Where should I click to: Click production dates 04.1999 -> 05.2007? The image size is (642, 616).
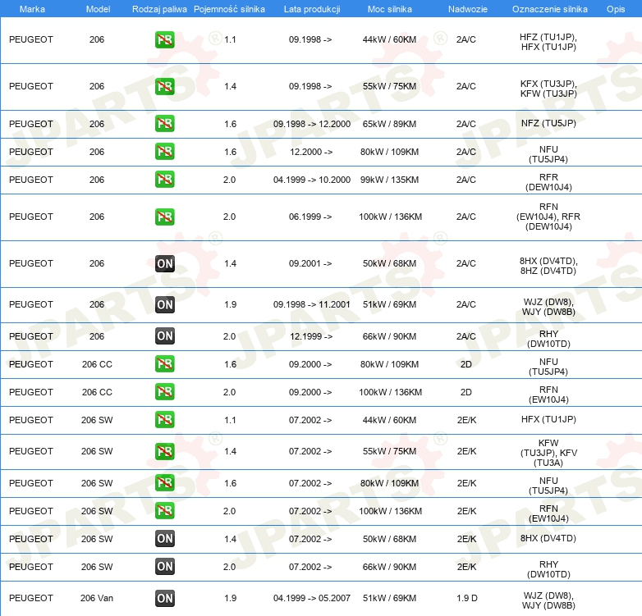(x=312, y=598)
